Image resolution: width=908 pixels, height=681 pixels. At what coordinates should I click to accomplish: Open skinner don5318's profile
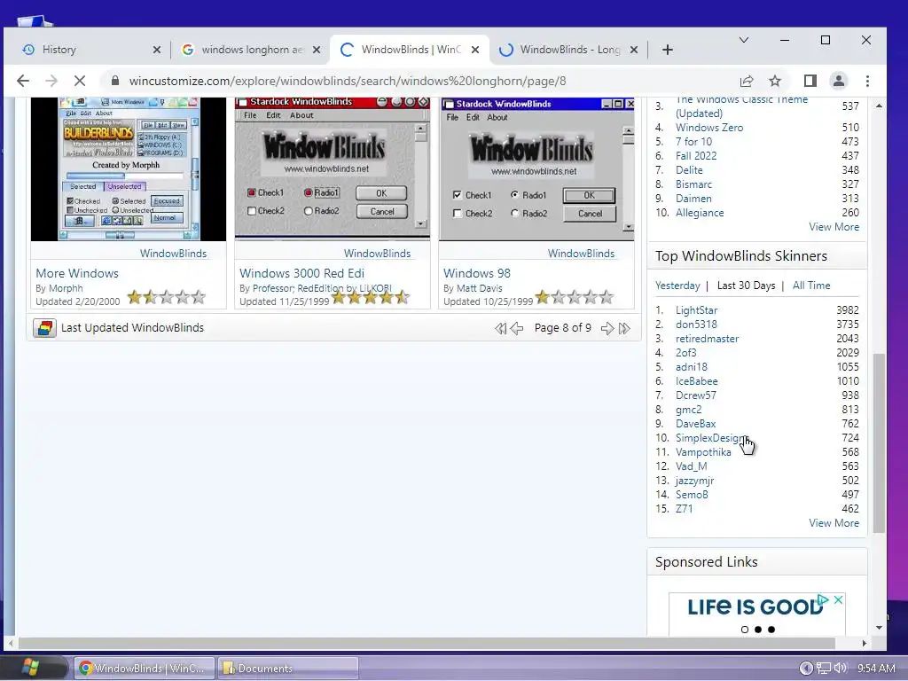[x=696, y=325]
